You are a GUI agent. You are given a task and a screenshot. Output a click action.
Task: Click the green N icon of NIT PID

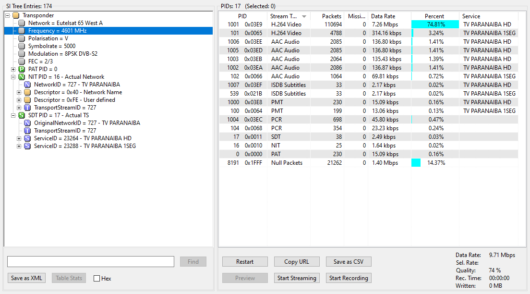[x=22, y=77]
